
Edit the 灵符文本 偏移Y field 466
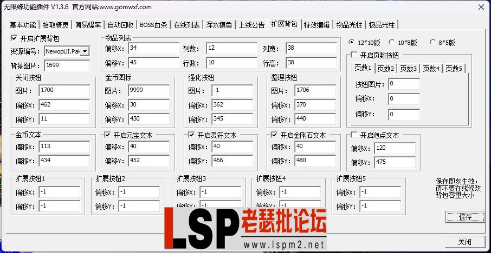point(232,161)
